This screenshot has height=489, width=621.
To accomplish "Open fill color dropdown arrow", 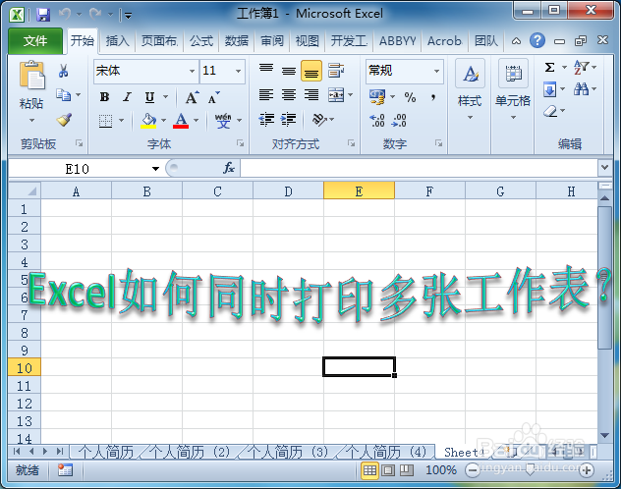I will 163,120.
